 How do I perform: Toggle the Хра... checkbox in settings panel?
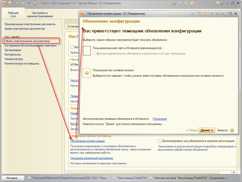pyautogui.click(x=72, y=47)
